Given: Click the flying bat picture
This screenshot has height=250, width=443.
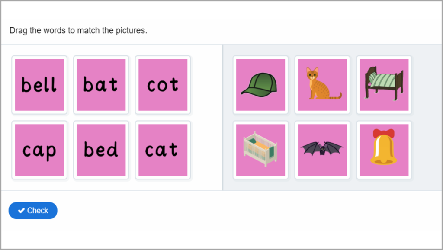Looking at the screenshot, I should [322, 150].
